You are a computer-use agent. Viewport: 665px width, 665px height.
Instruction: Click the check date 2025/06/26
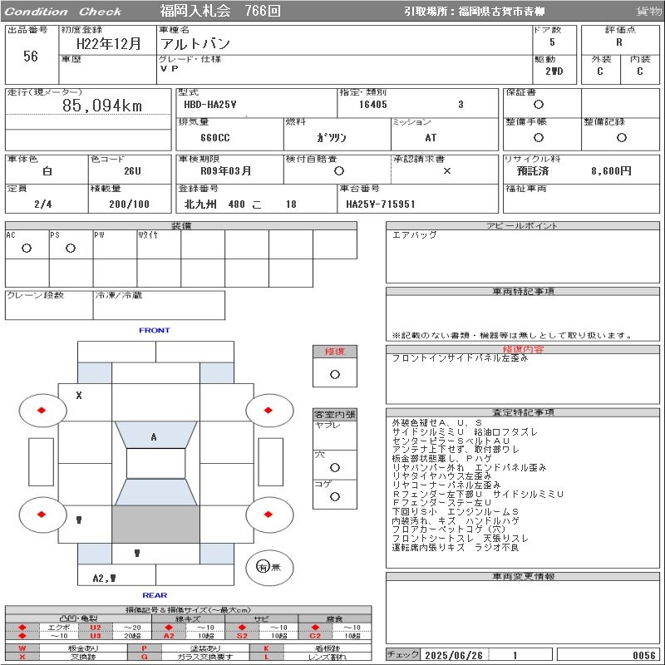(x=454, y=655)
